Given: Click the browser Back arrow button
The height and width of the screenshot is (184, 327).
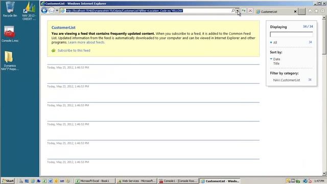Looking at the screenshot, I should point(44,10).
